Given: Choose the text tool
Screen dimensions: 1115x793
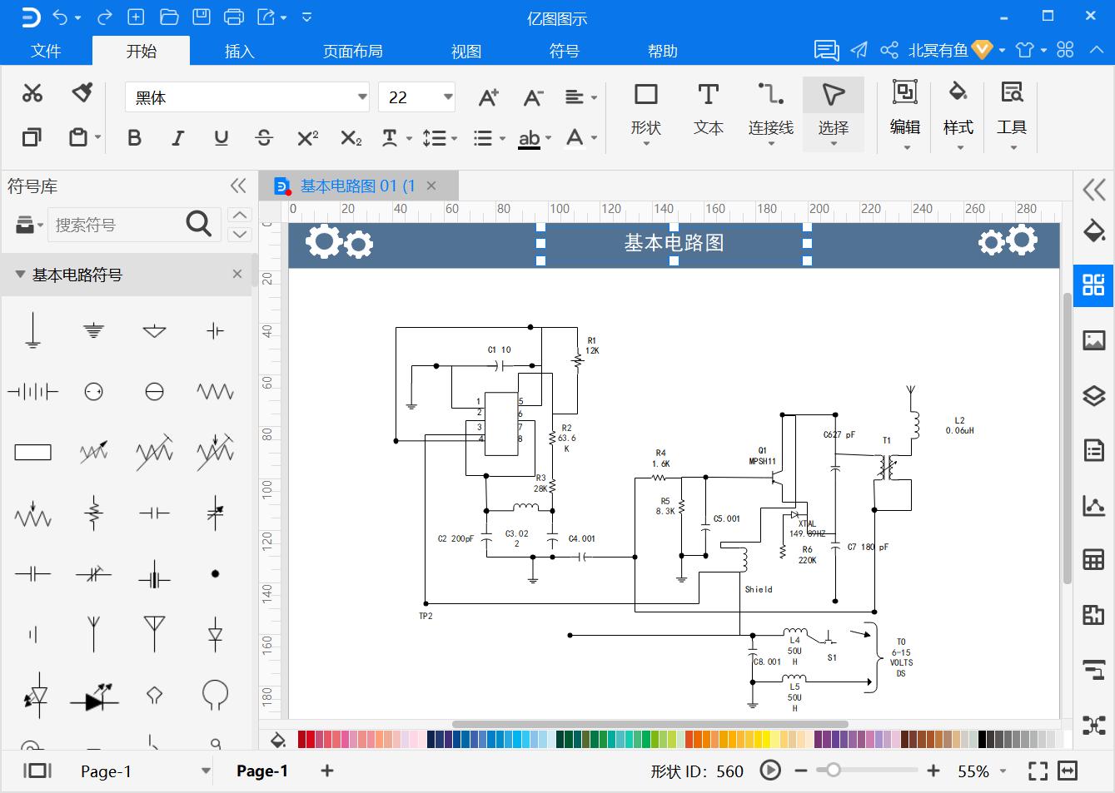Looking at the screenshot, I should tap(708, 109).
